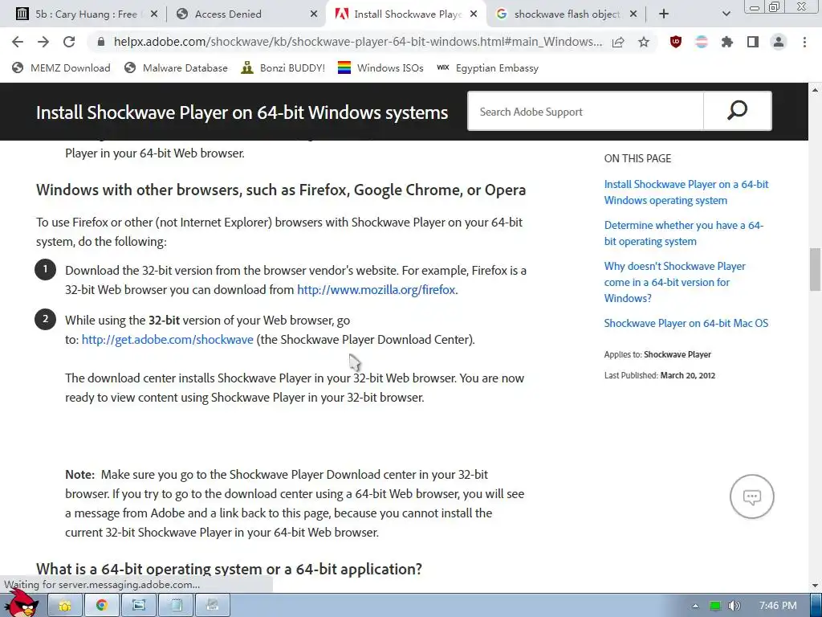The height and width of the screenshot is (617, 822).
Task: Open the window-shaped taskbar icon next to Chrome
Action: pyautogui.click(x=138, y=606)
